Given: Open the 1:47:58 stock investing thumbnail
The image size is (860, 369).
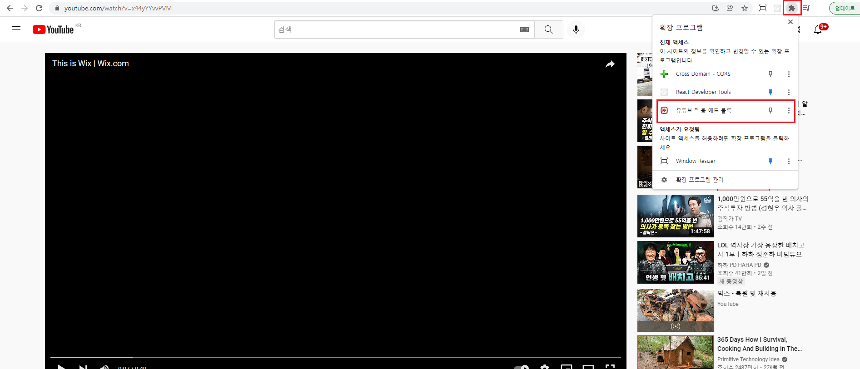Looking at the screenshot, I should click(x=676, y=216).
